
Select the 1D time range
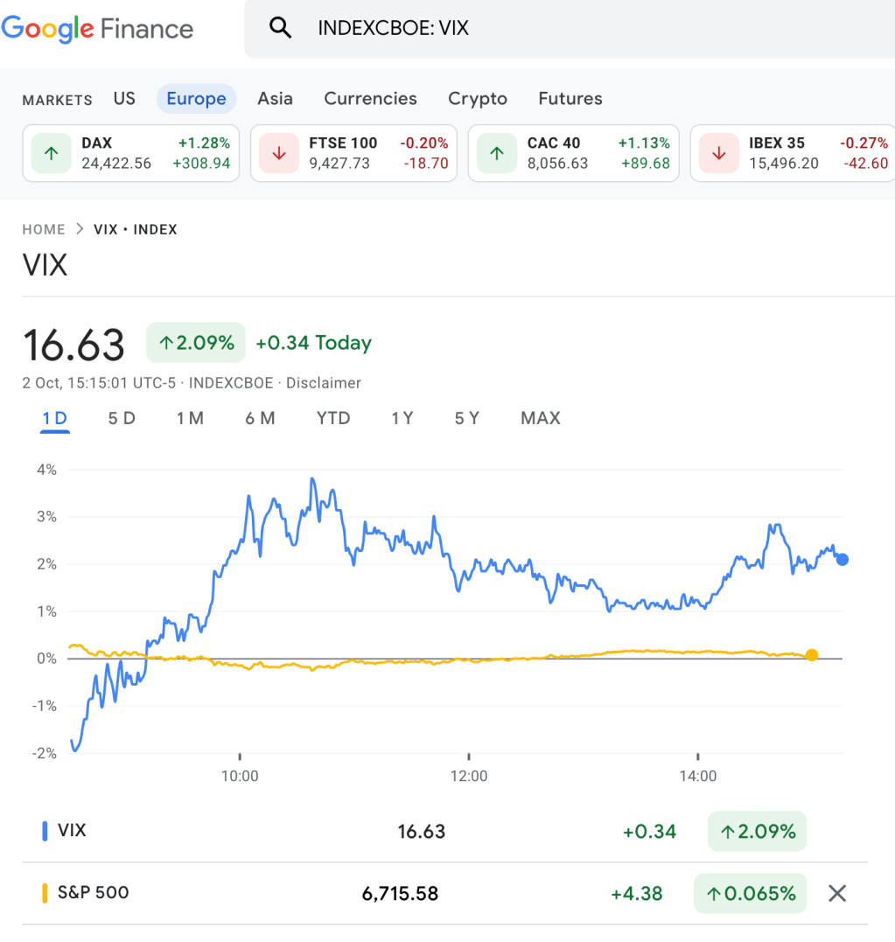54,418
